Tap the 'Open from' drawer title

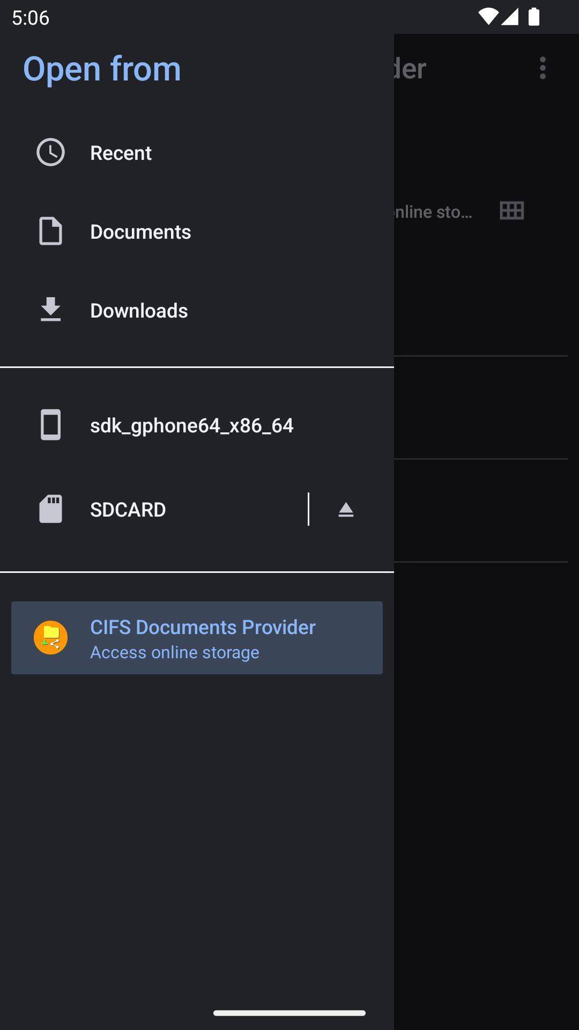pyautogui.click(x=102, y=69)
